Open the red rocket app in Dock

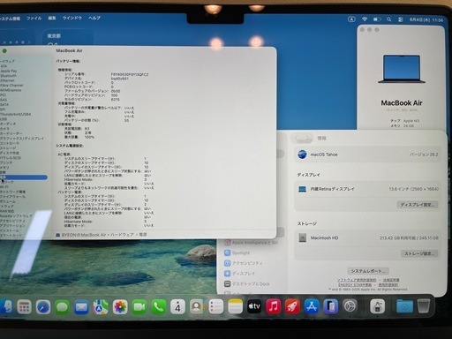coord(292,306)
